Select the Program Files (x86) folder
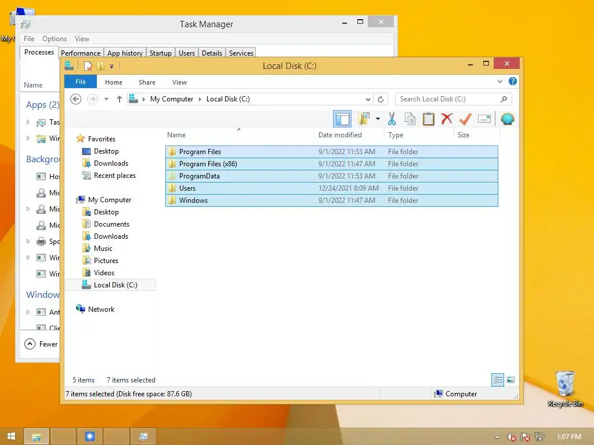This screenshot has height=445, width=594. pos(331,164)
